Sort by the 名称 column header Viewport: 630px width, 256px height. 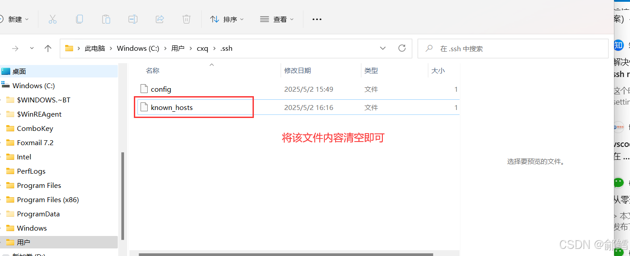pos(153,70)
